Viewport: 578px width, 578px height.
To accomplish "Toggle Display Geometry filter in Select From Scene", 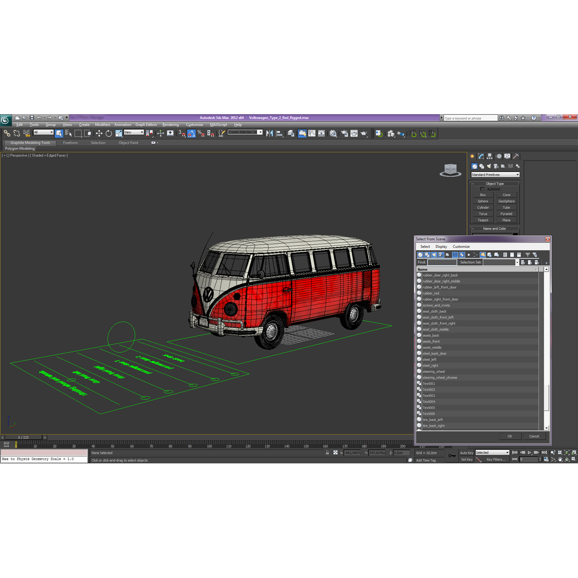I will tap(420, 255).
